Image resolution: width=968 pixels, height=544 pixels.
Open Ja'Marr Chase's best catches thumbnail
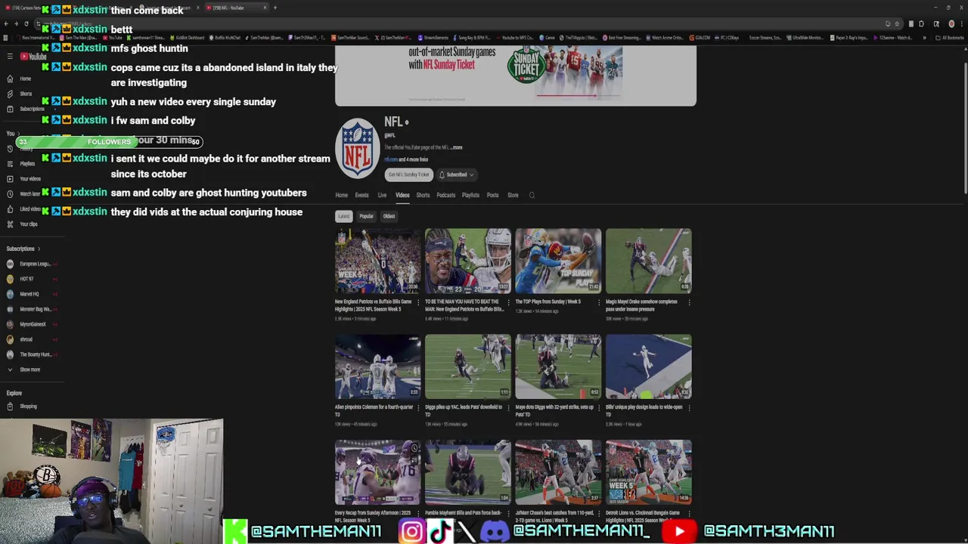tap(558, 472)
